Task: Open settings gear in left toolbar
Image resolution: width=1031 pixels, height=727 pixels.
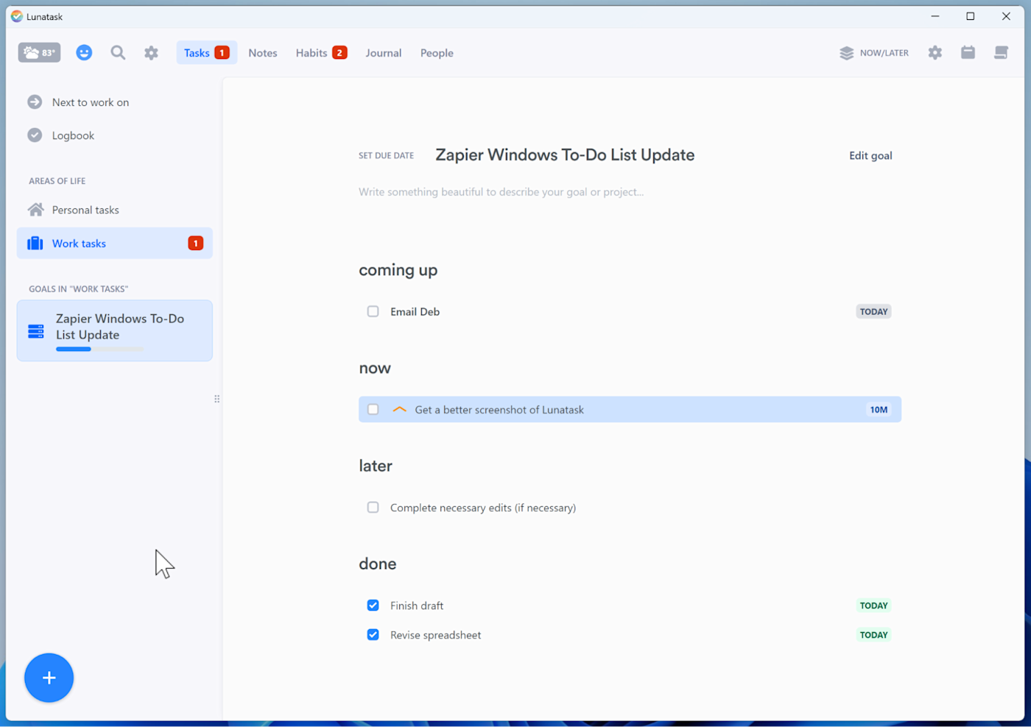Action: [x=151, y=53]
